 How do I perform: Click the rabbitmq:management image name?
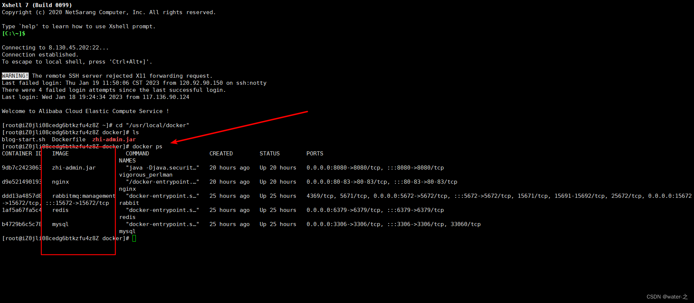point(84,196)
